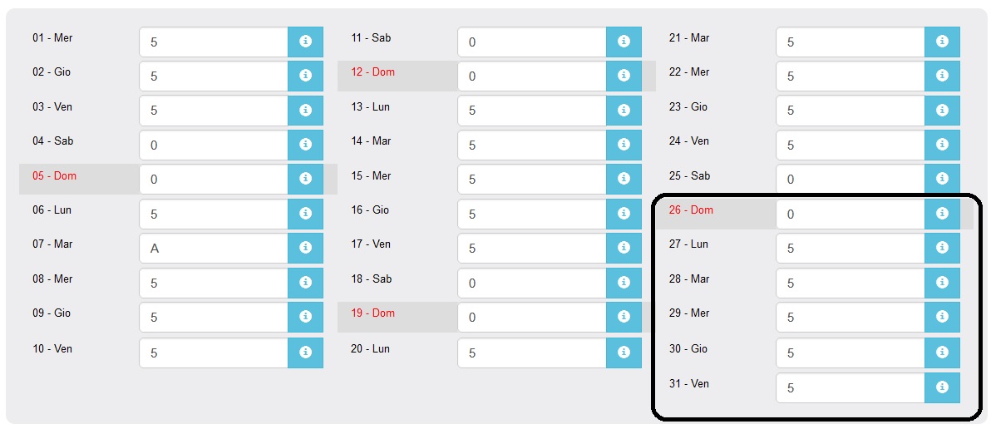The width and height of the screenshot is (991, 429).
Task: Select the 02 - Gio input field
Action: click(x=214, y=76)
